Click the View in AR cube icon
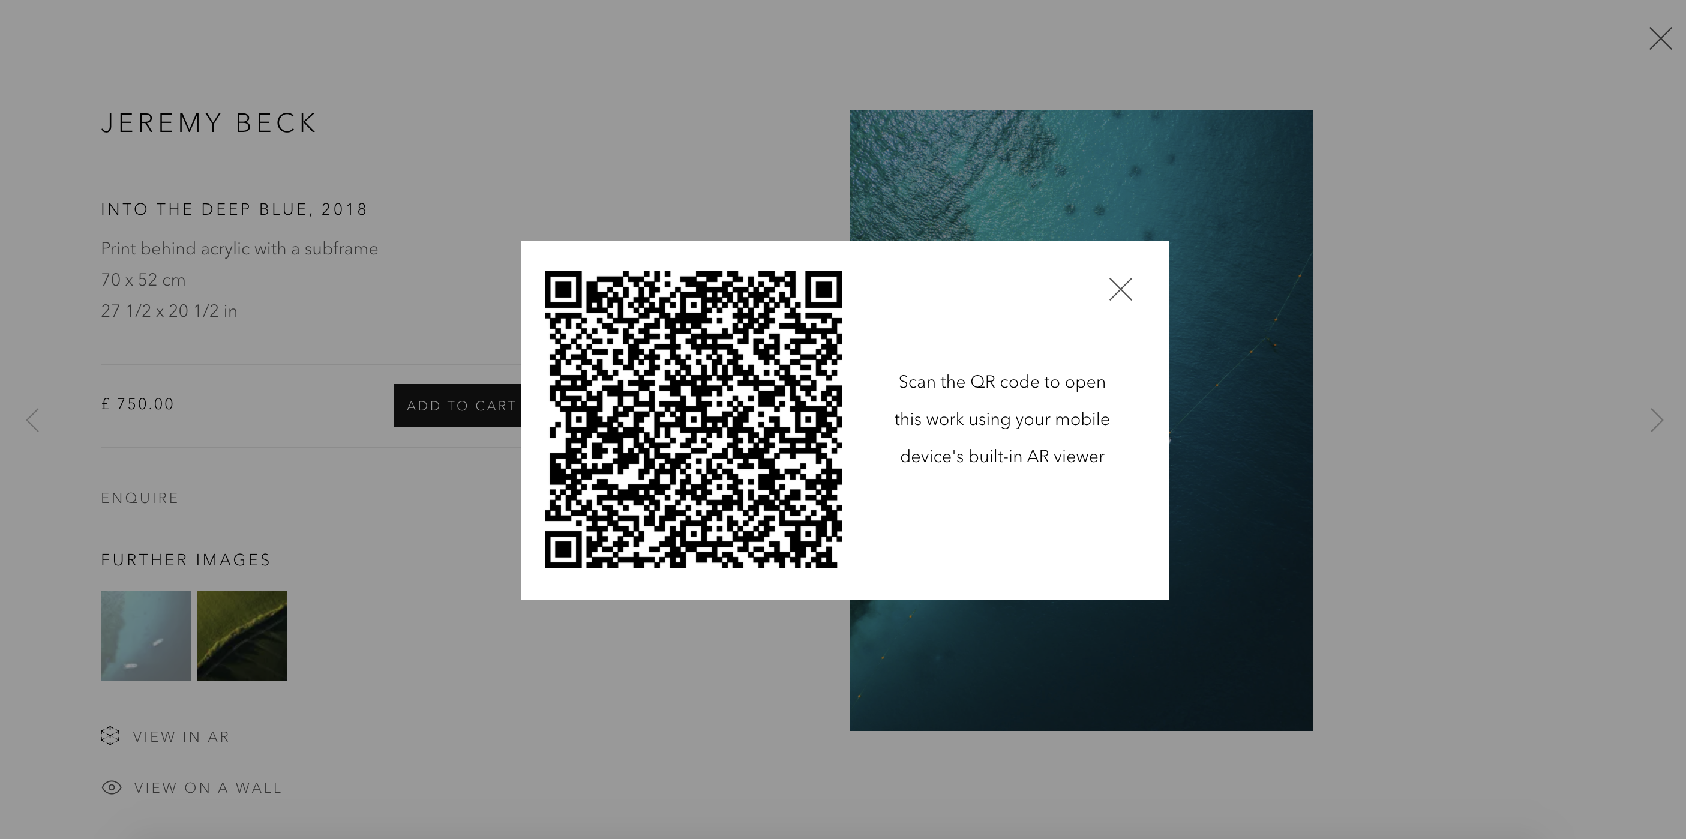Viewport: 1686px width, 839px height. (110, 736)
